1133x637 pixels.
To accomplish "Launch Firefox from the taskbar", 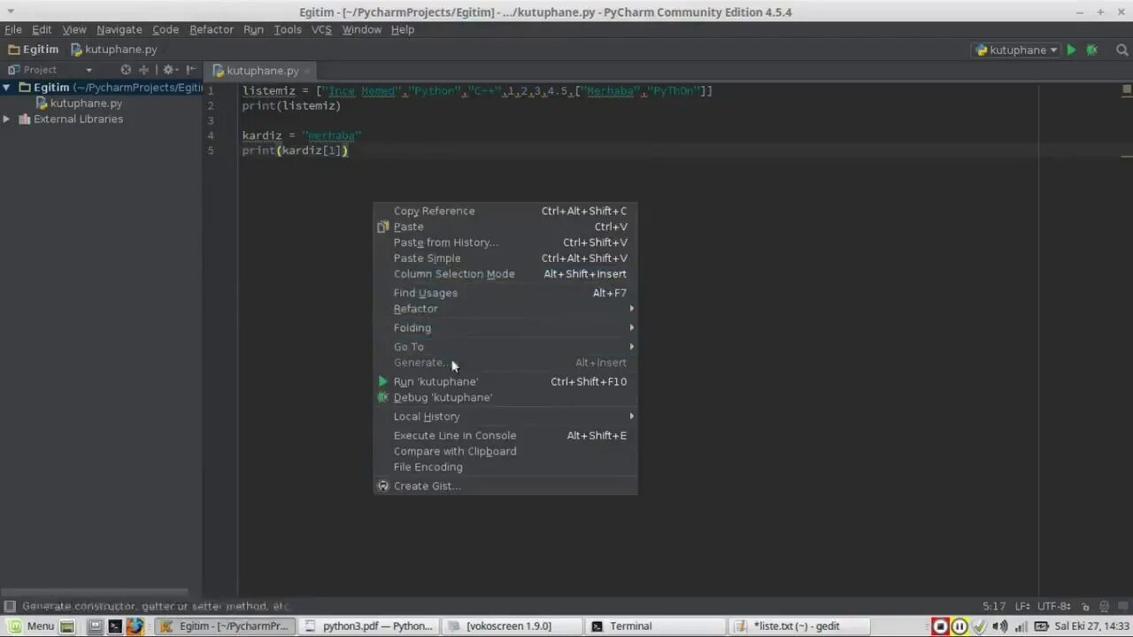I will (x=135, y=626).
